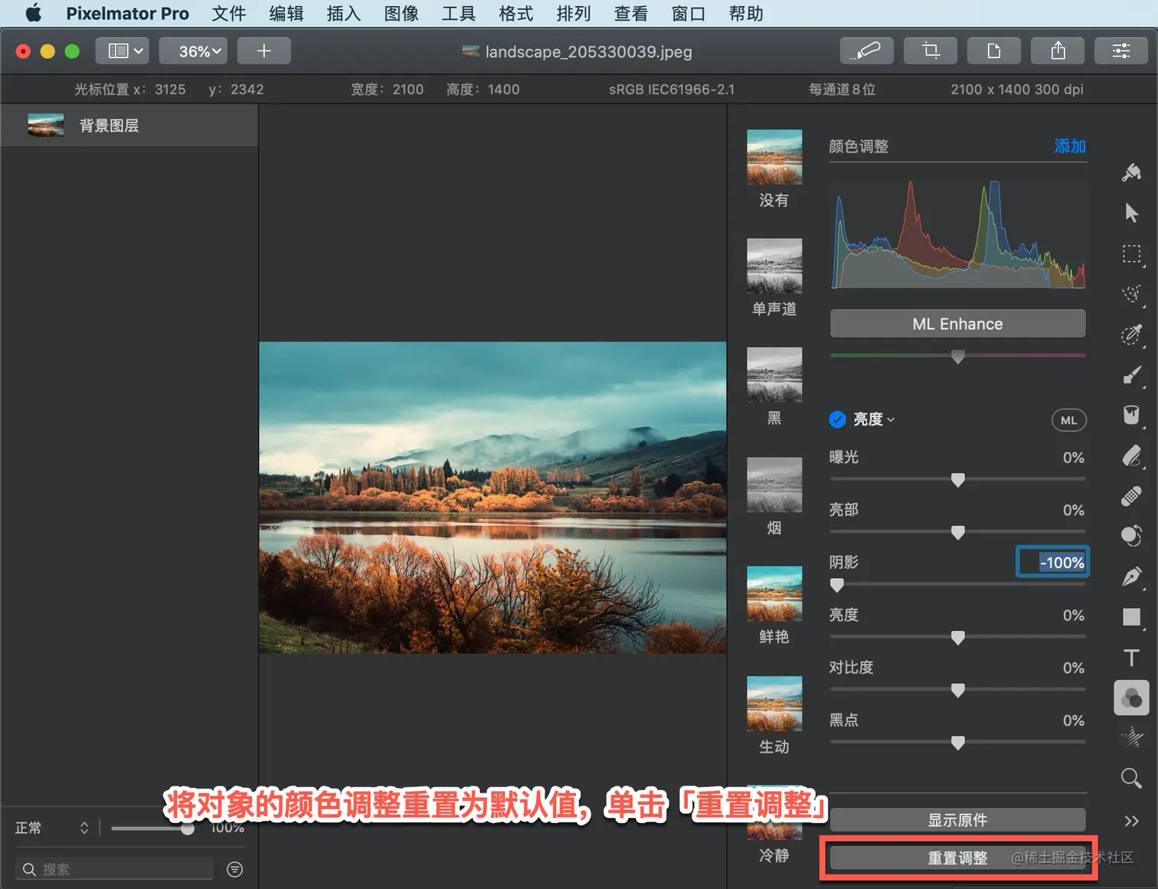Open the Effects sparkle tool
The image size is (1158, 889).
coord(1131,738)
